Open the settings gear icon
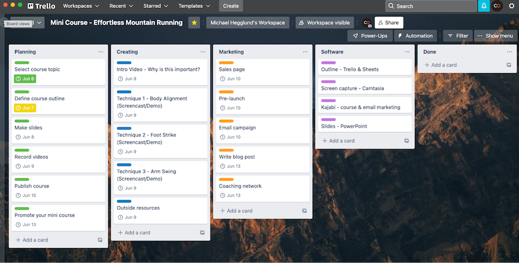 coord(511,6)
